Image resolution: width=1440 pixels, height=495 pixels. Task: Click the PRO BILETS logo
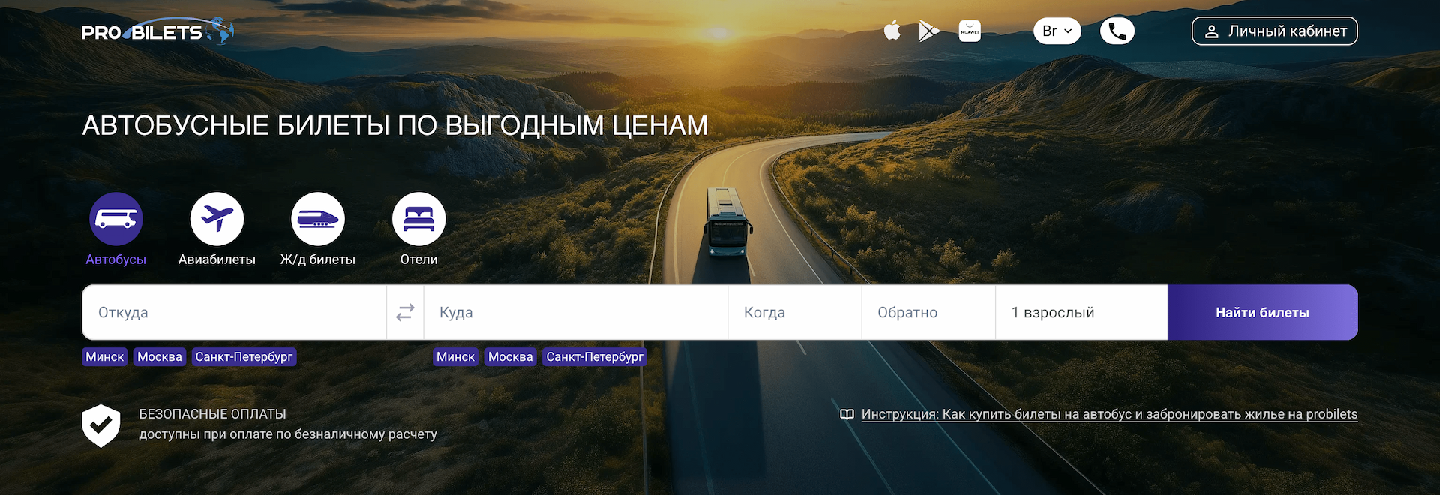pos(157,31)
